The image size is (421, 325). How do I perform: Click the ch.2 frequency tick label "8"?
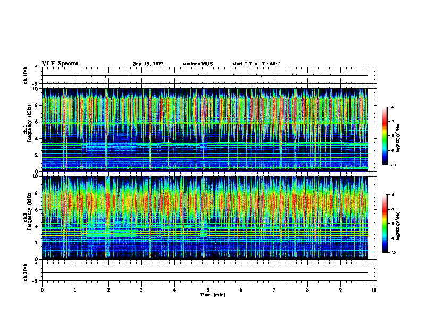[x=37, y=193]
